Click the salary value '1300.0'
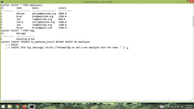Viewport: 194px width, 109px height. [62, 25]
